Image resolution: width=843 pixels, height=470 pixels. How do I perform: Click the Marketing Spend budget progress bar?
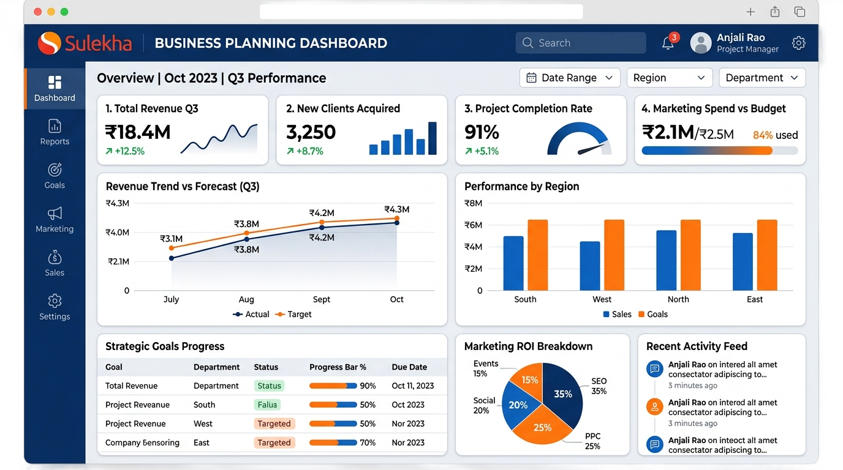pyautogui.click(x=720, y=151)
